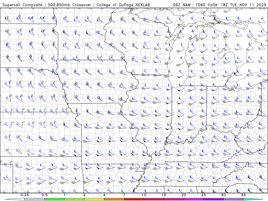Click the legend value '30'

pyautogui.click(x=223, y=195)
